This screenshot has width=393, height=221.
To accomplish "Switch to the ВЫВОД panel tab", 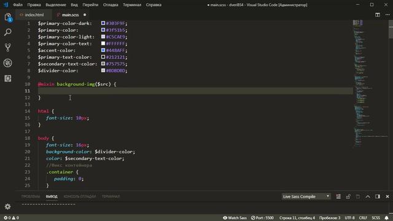I will (52, 196).
